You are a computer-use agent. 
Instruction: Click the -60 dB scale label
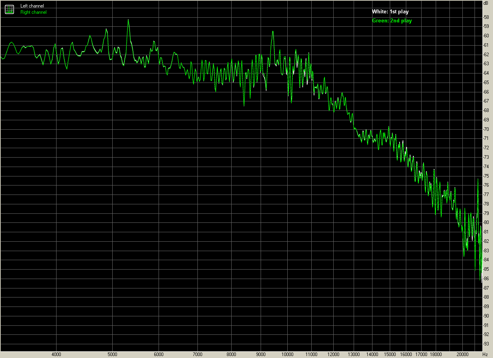486,35
